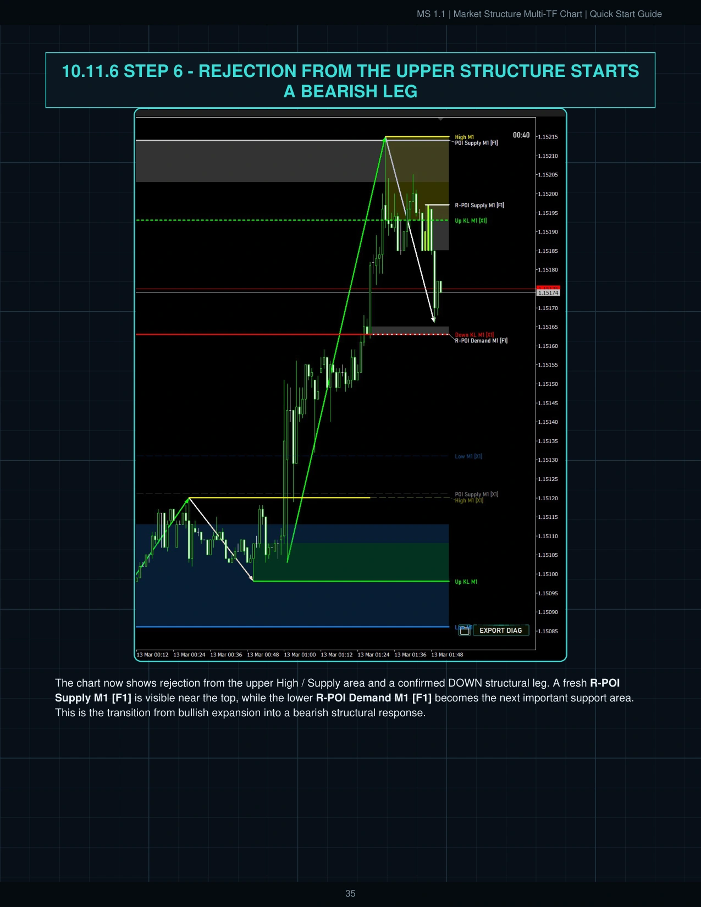Click the 1.15150 price axis value
The image size is (701, 907).
[548, 384]
